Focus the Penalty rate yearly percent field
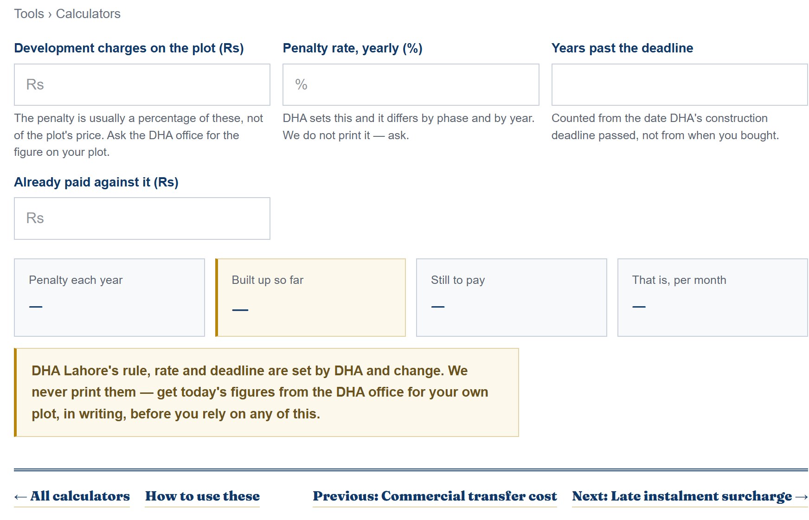 click(411, 84)
